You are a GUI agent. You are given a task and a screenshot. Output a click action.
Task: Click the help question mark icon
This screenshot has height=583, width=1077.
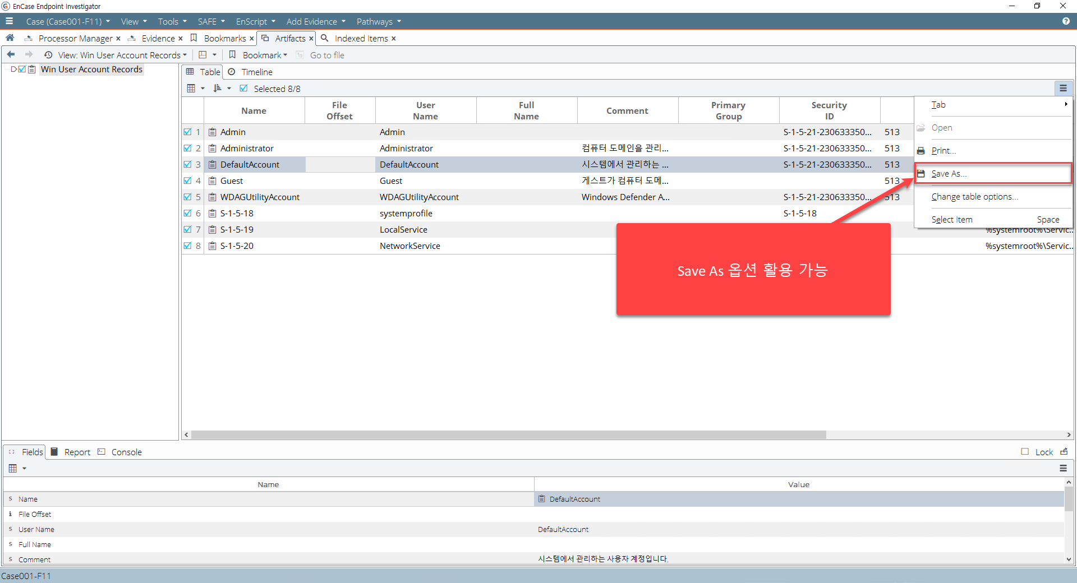click(x=1066, y=21)
